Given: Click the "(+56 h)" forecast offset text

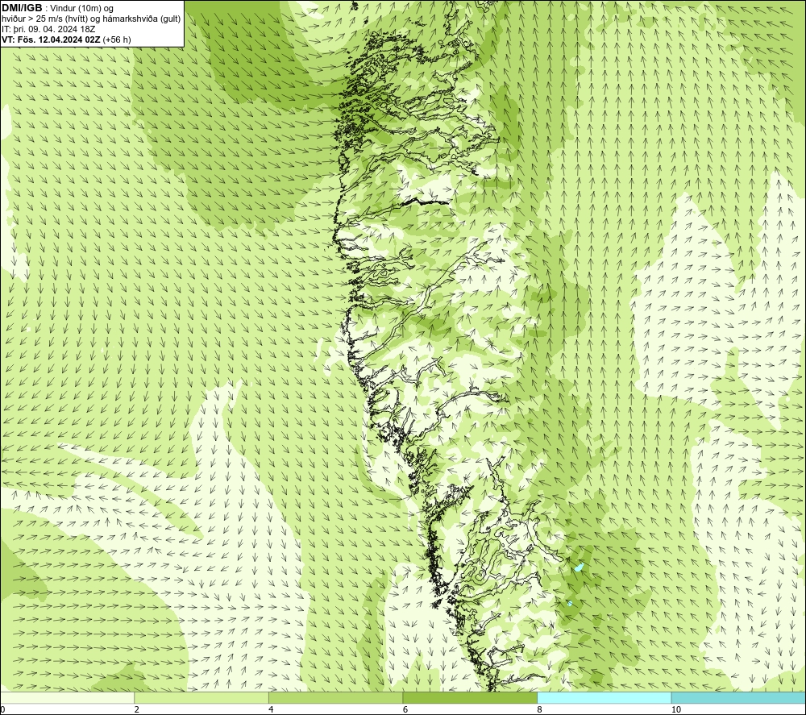Looking at the screenshot, I should tap(117, 39).
